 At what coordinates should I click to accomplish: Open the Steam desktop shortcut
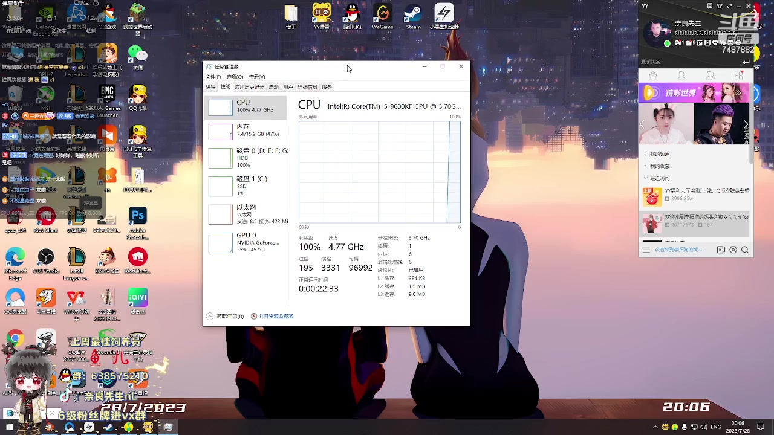(x=414, y=18)
